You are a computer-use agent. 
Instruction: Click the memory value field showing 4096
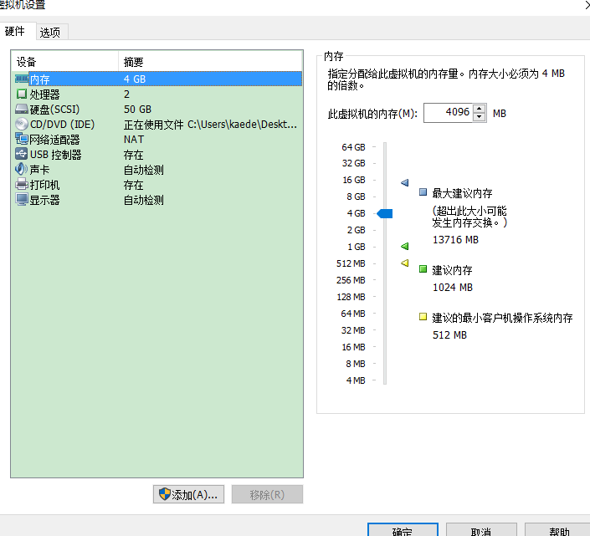pos(448,113)
